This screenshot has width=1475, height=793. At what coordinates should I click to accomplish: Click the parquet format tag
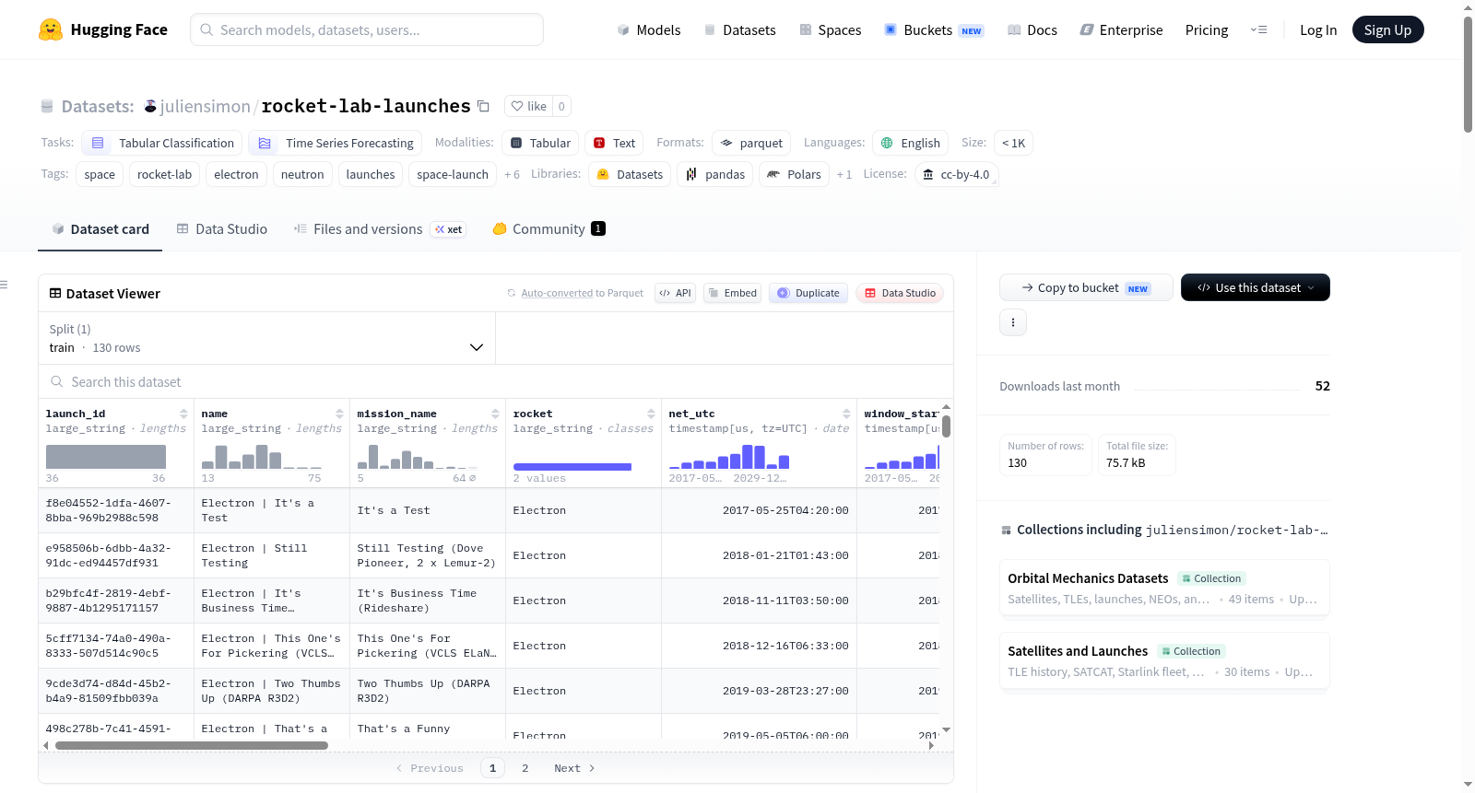click(x=751, y=143)
